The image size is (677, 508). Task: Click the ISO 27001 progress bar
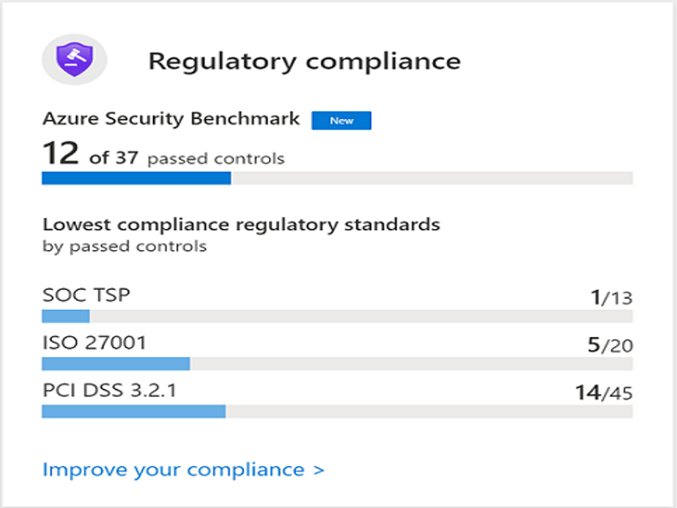click(338, 362)
